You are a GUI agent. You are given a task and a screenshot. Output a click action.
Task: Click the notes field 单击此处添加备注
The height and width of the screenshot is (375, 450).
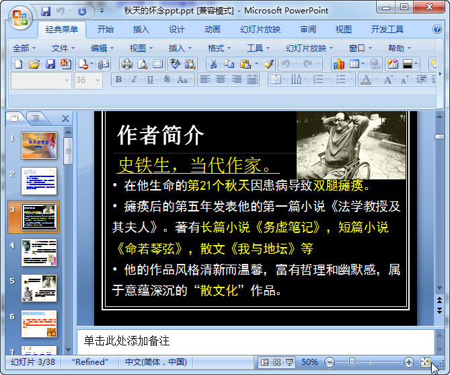pyautogui.click(x=255, y=341)
